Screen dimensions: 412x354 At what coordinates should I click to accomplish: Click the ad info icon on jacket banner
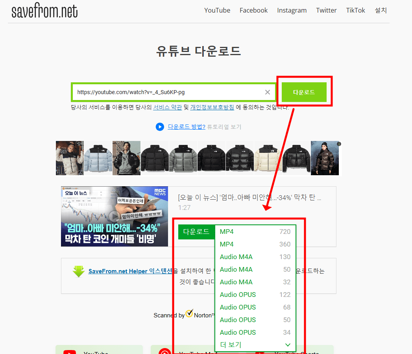click(x=339, y=144)
